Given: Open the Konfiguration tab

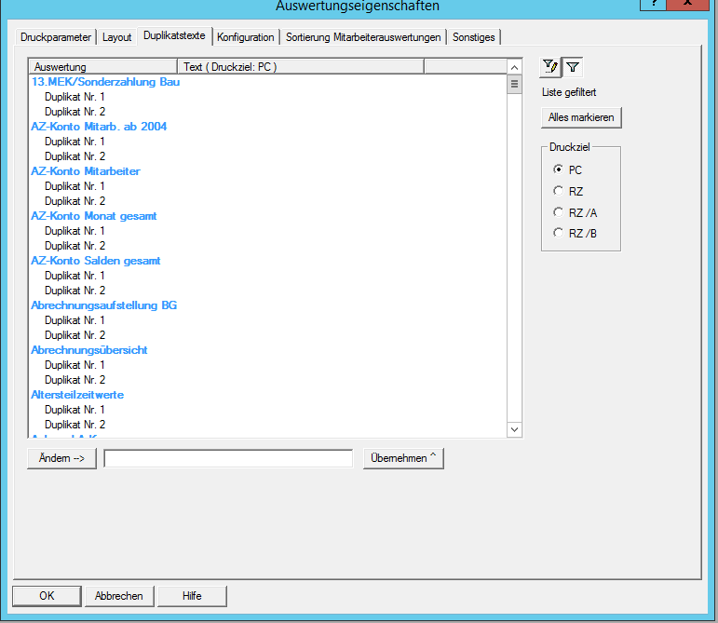Looking at the screenshot, I should (x=246, y=37).
